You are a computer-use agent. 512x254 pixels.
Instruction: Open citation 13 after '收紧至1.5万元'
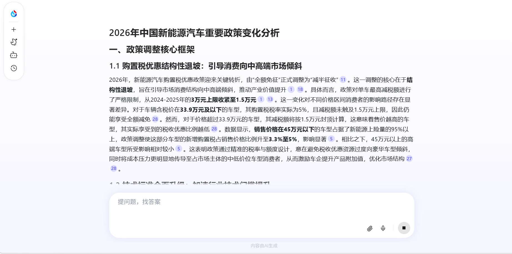270,99
